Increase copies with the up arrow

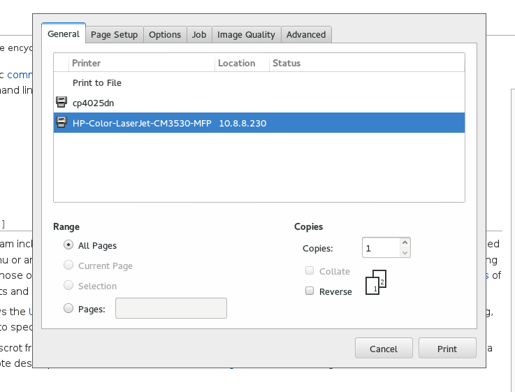coord(405,243)
